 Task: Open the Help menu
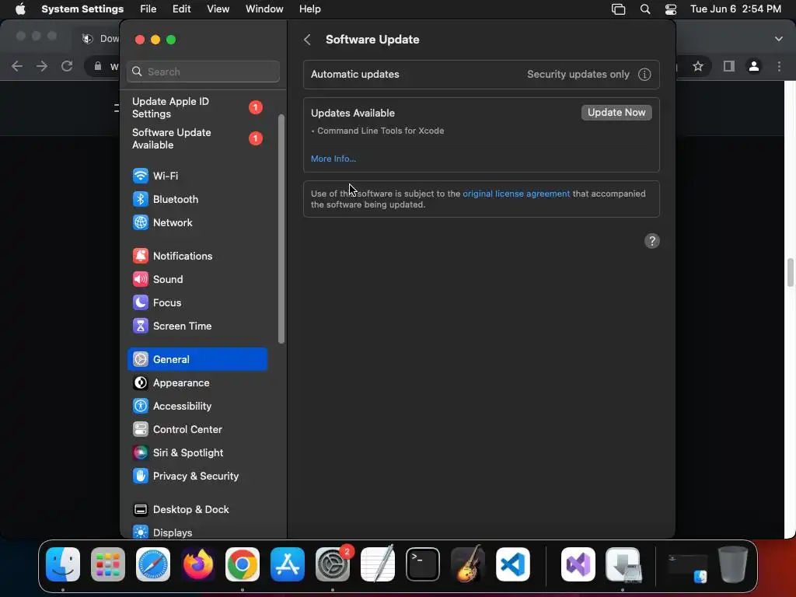pos(309,9)
